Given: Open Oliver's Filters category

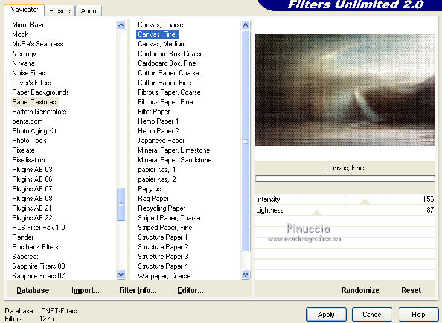Looking at the screenshot, I should coord(31,83).
